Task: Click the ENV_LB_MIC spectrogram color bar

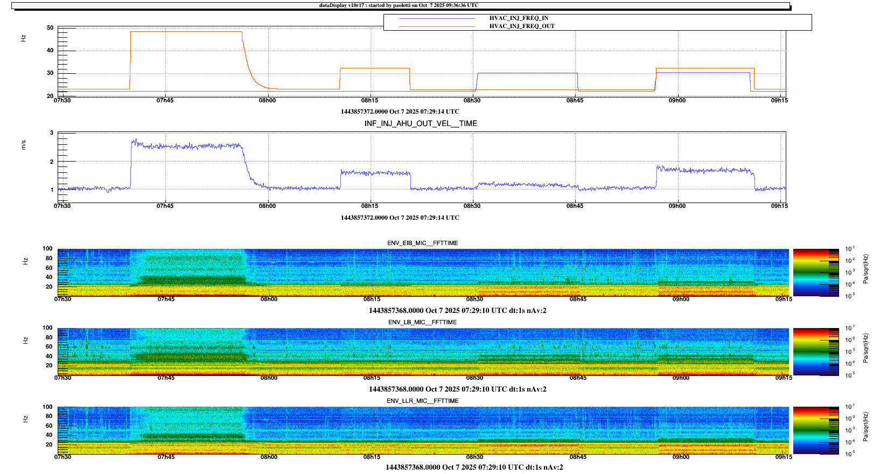Action: (815, 351)
